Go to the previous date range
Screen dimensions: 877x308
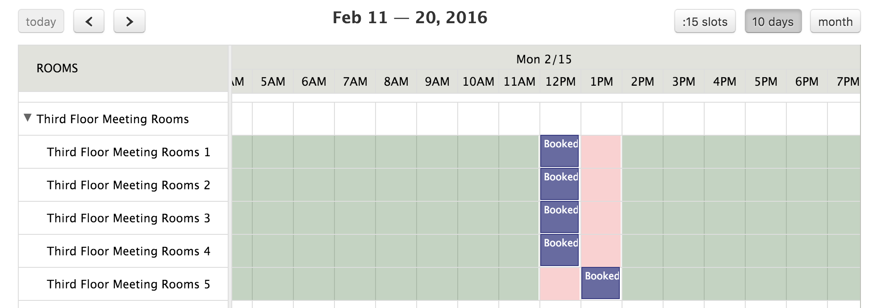coord(89,21)
